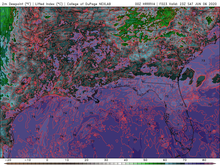Click the -20 label on color scale
The width and height of the screenshot is (220, 165).
(x=8, y=160)
